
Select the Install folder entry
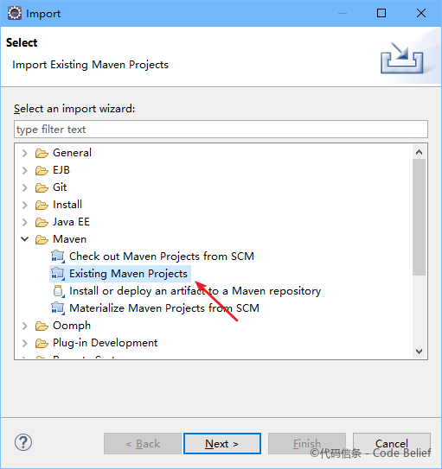pos(67,205)
